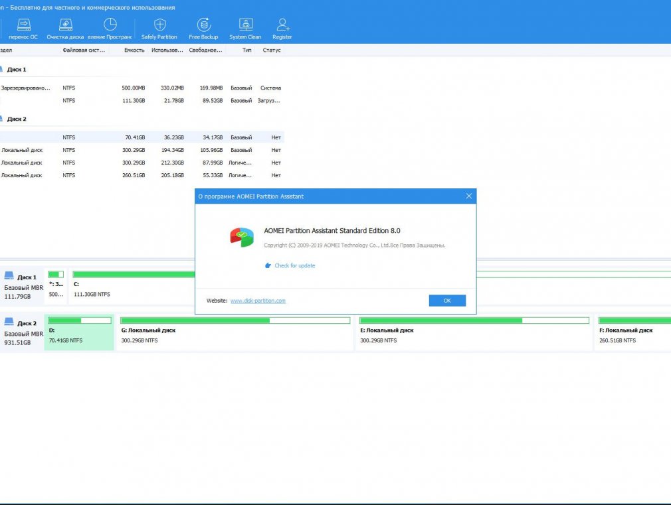Select the highlighted 70.41GB partition row
Viewport: 671px width, 505px height.
142,137
